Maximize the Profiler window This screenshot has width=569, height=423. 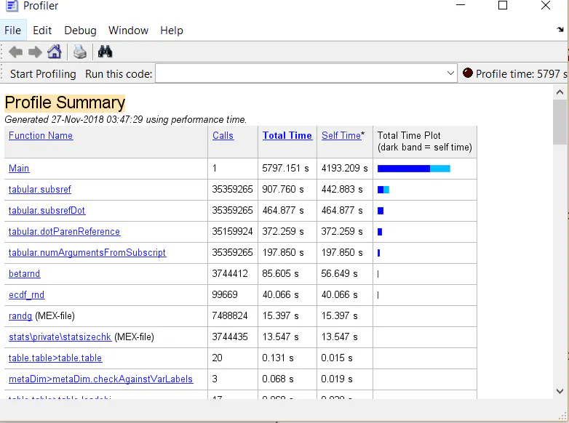503,5
